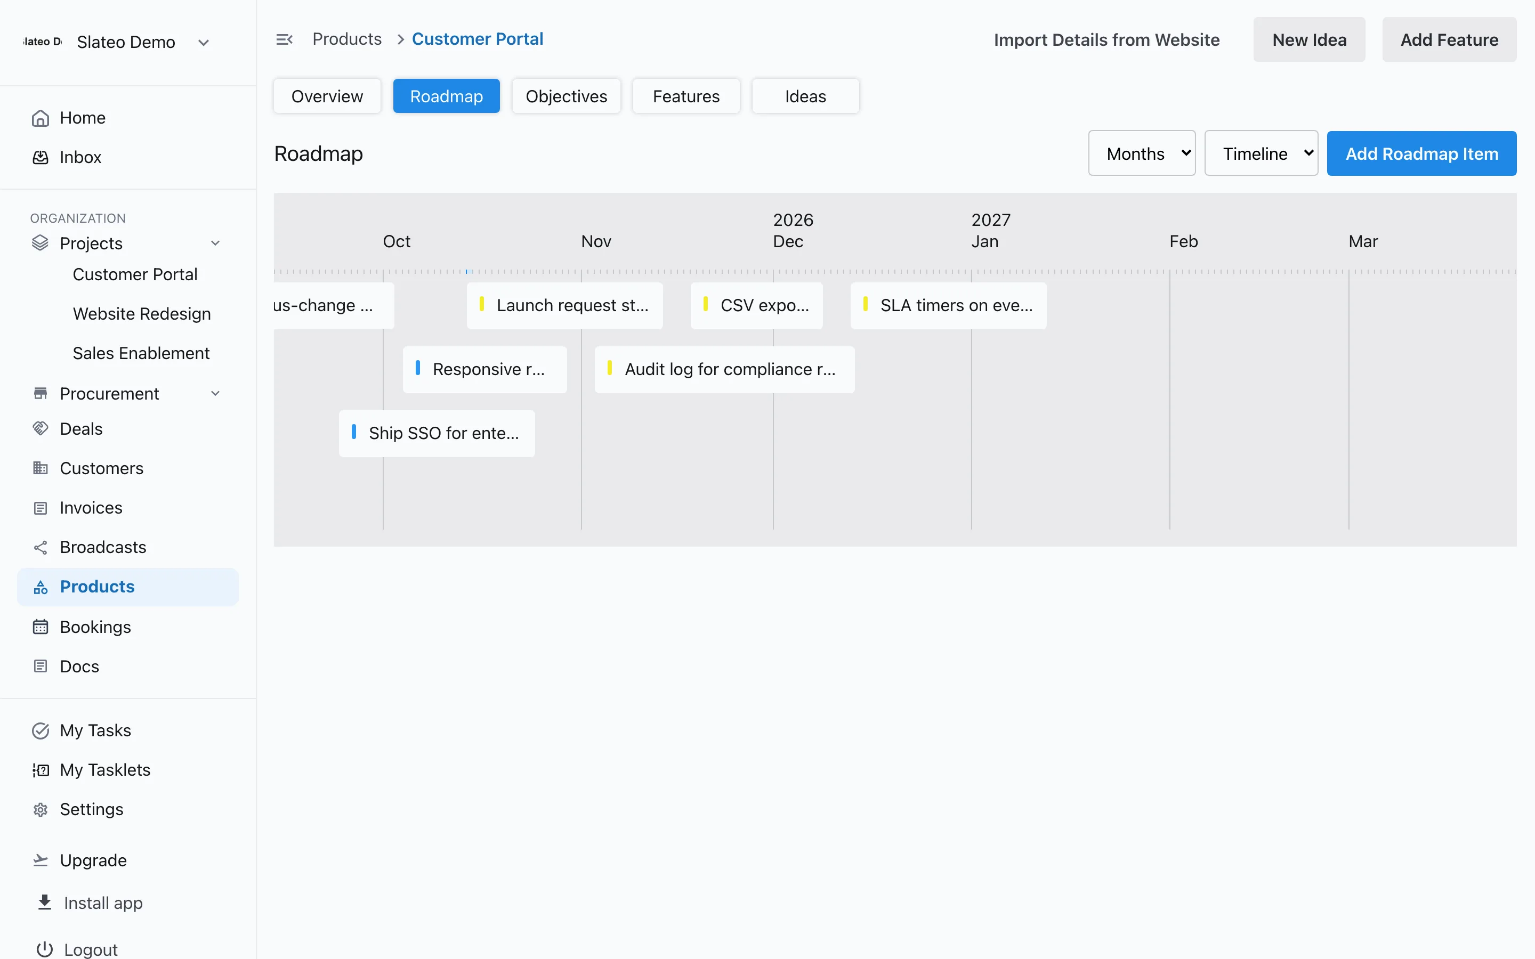
Task: Click the Add Roadmap Item button
Action: click(x=1421, y=153)
